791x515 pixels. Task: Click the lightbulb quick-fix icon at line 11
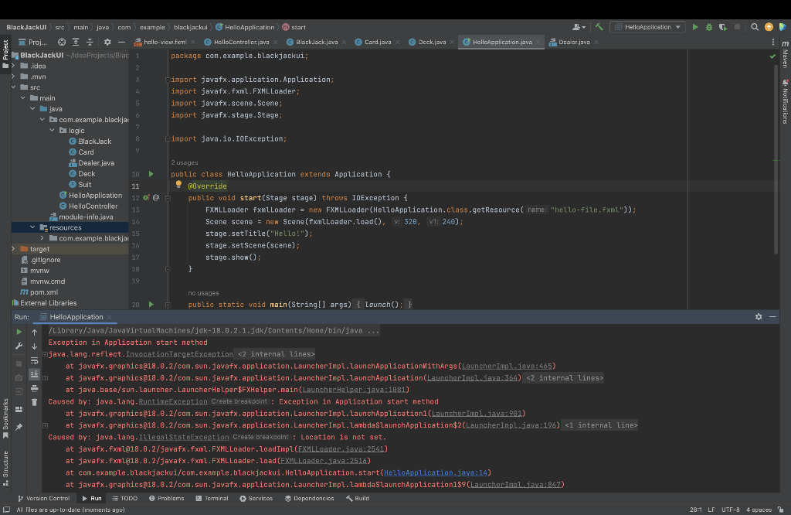(178, 186)
